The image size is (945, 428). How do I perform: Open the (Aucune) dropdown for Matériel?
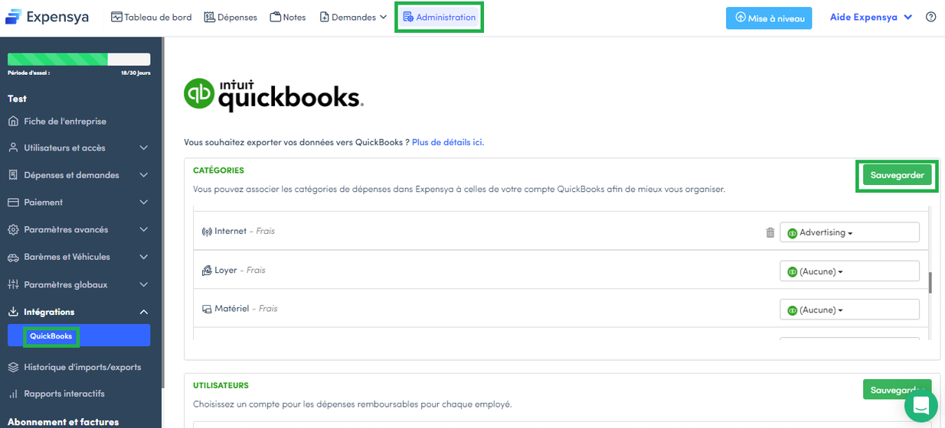(x=849, y=310)
